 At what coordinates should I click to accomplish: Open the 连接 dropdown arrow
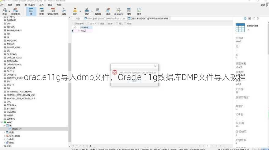tap(9, 12)
